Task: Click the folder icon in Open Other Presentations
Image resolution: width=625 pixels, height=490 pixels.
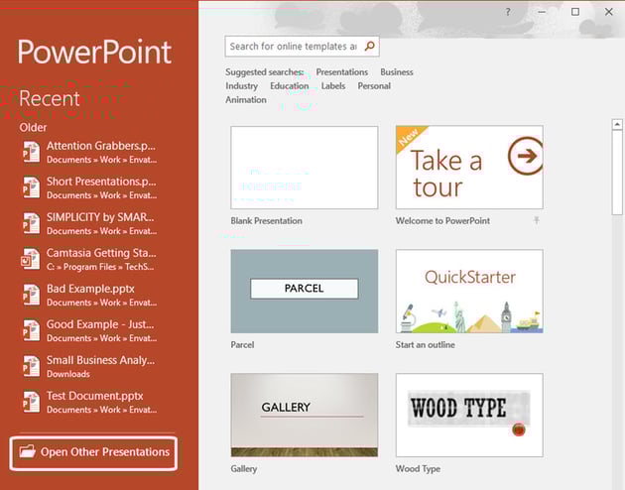Action: 27,451
